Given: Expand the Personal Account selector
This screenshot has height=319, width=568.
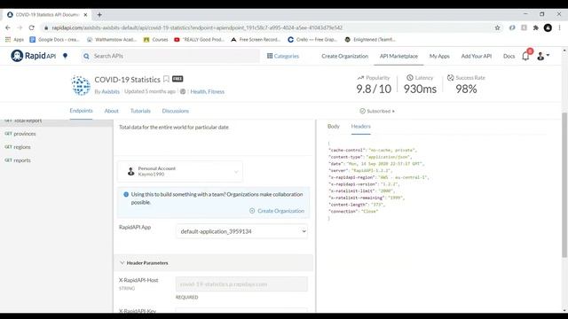Looking at the screenshot, I should tap(180, 171).
